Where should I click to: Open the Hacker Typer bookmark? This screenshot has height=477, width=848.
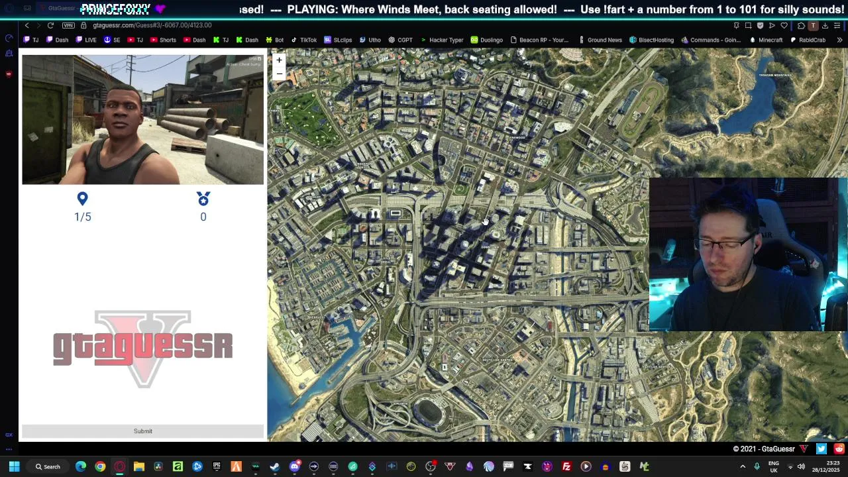tap(442, 40)
